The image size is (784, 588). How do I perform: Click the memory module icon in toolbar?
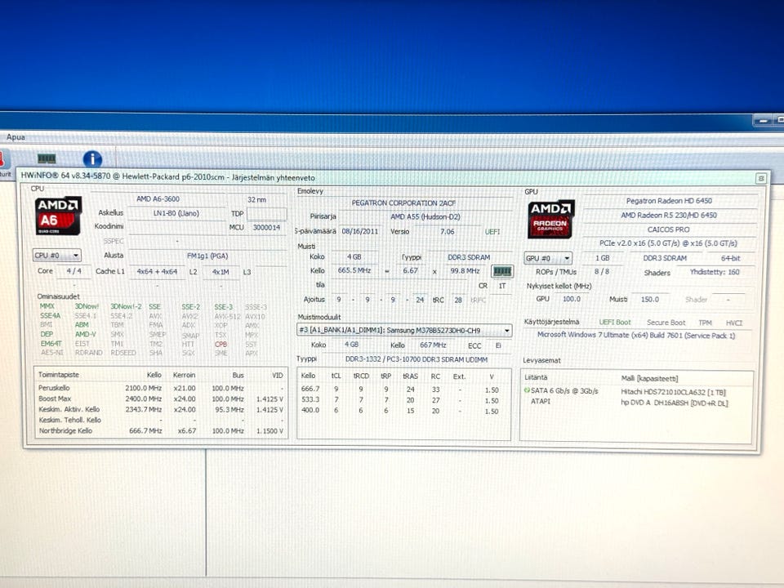47,158
